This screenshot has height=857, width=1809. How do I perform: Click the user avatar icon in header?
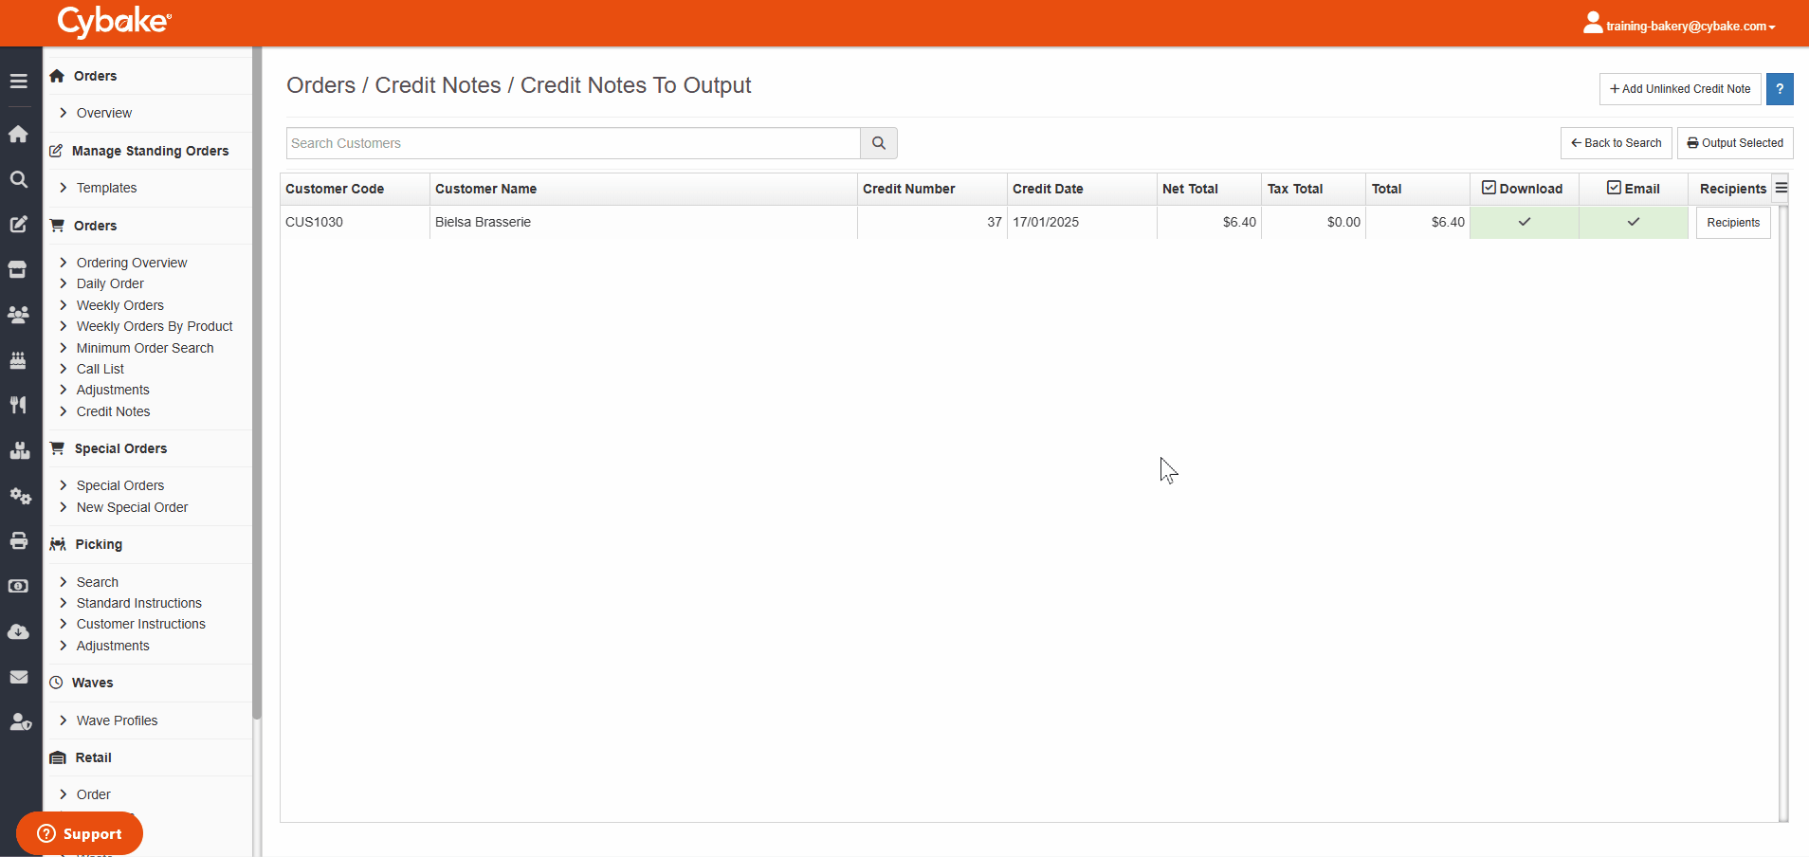(1593, 23)
